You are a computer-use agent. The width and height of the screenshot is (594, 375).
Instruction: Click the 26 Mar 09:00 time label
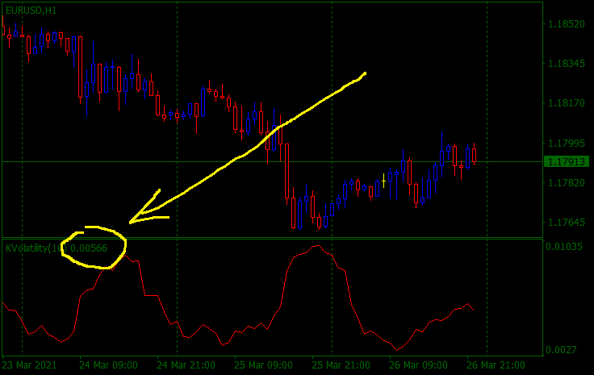(418, 365)
